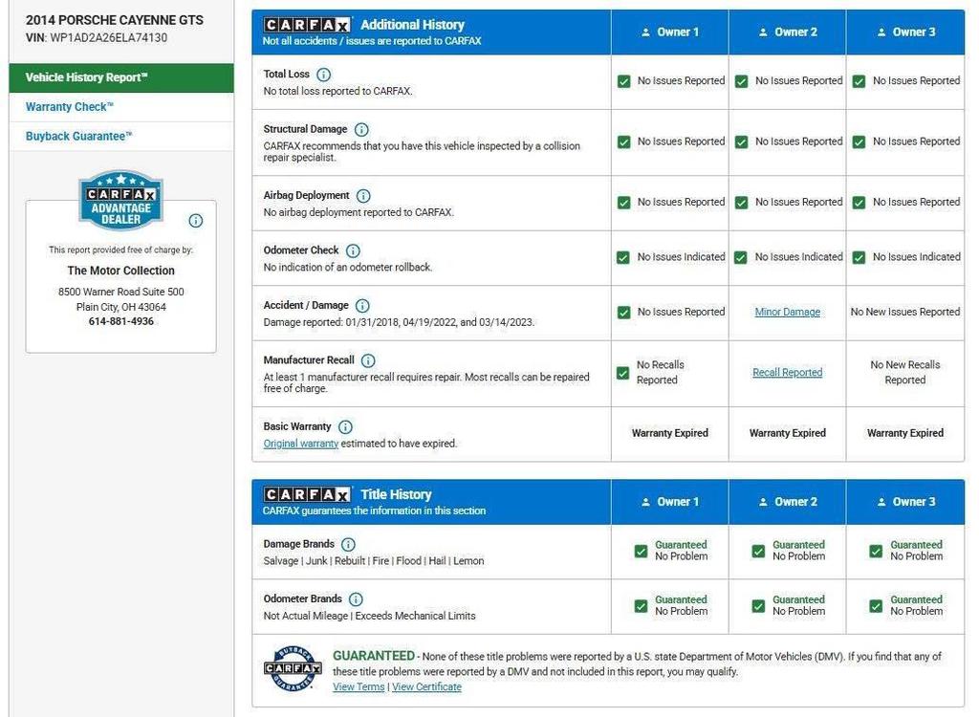Open Manufacturer Recall info icon

coord(368,360)
